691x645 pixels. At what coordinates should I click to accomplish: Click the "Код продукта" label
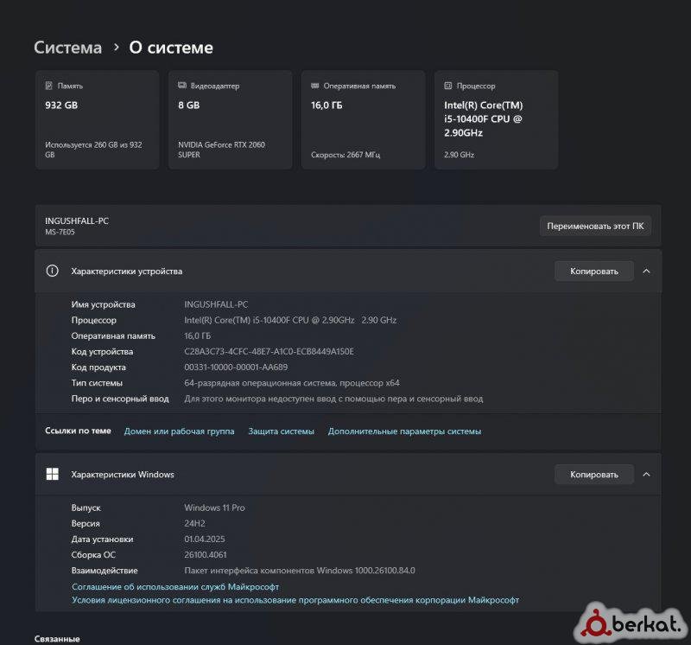click(98, 367)
